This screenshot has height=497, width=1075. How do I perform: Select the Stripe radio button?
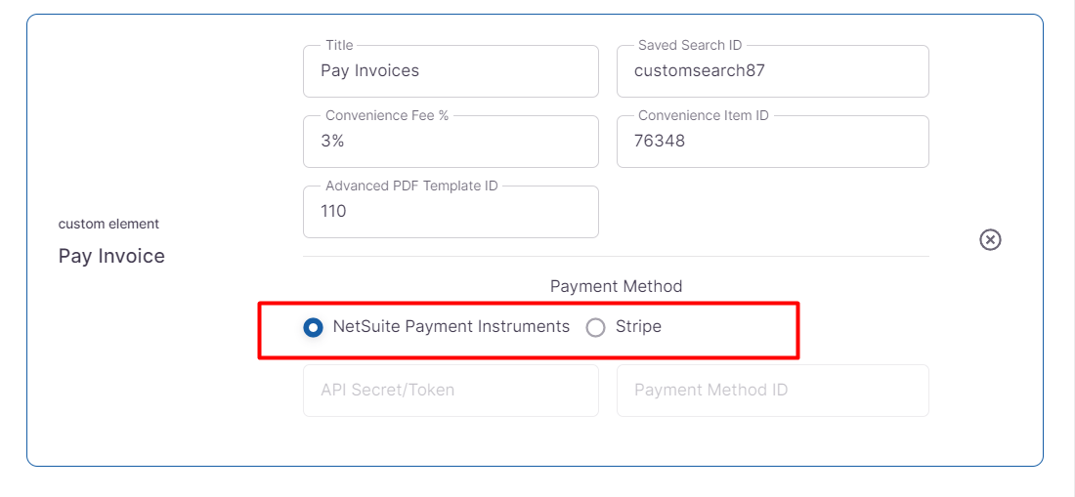pyautogui.click(x=595, y=328)
